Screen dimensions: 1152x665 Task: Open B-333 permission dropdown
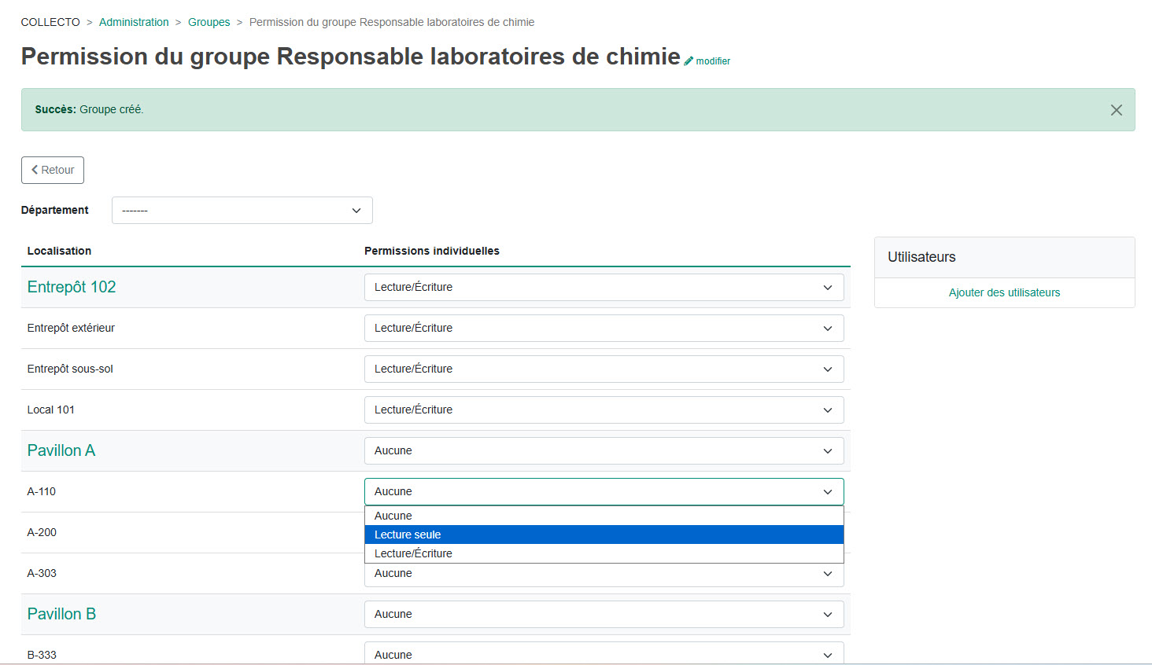pyautogui.click(x=604, y=654)
